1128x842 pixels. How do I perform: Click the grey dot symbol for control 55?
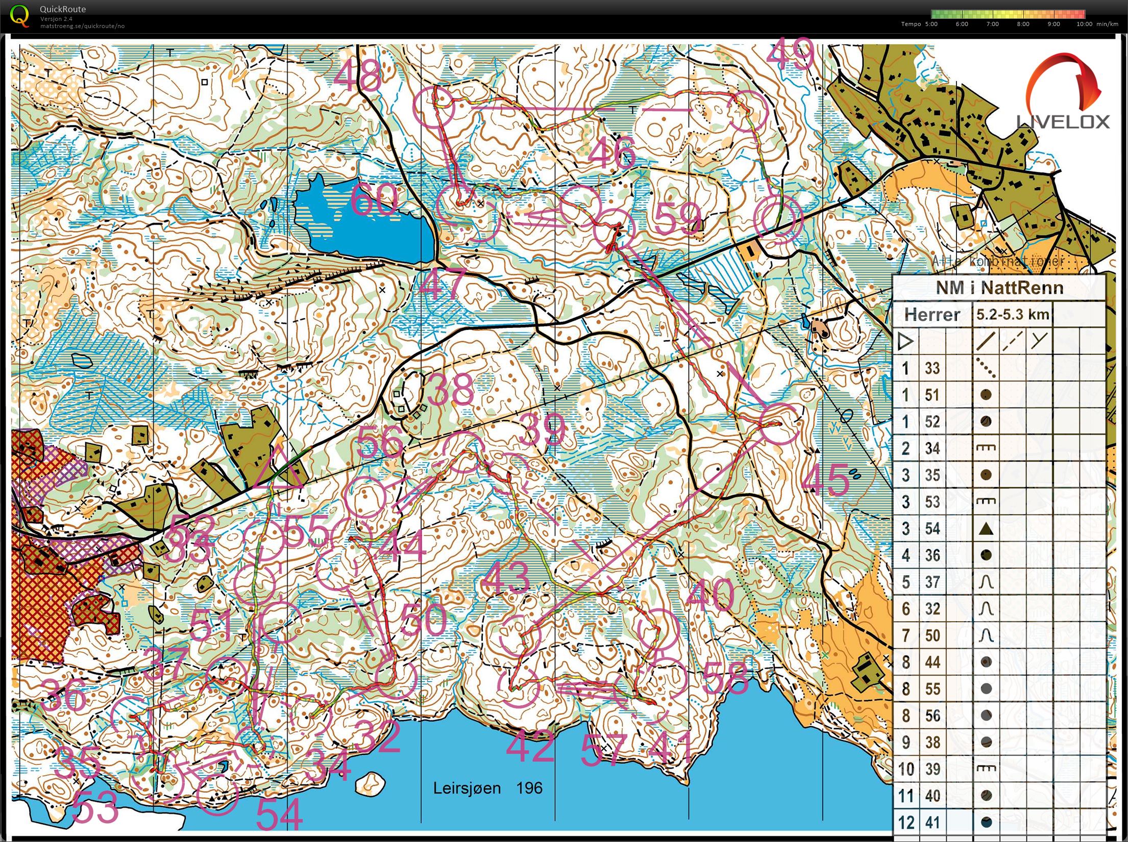pyautogui.click(x=986, y=689)
